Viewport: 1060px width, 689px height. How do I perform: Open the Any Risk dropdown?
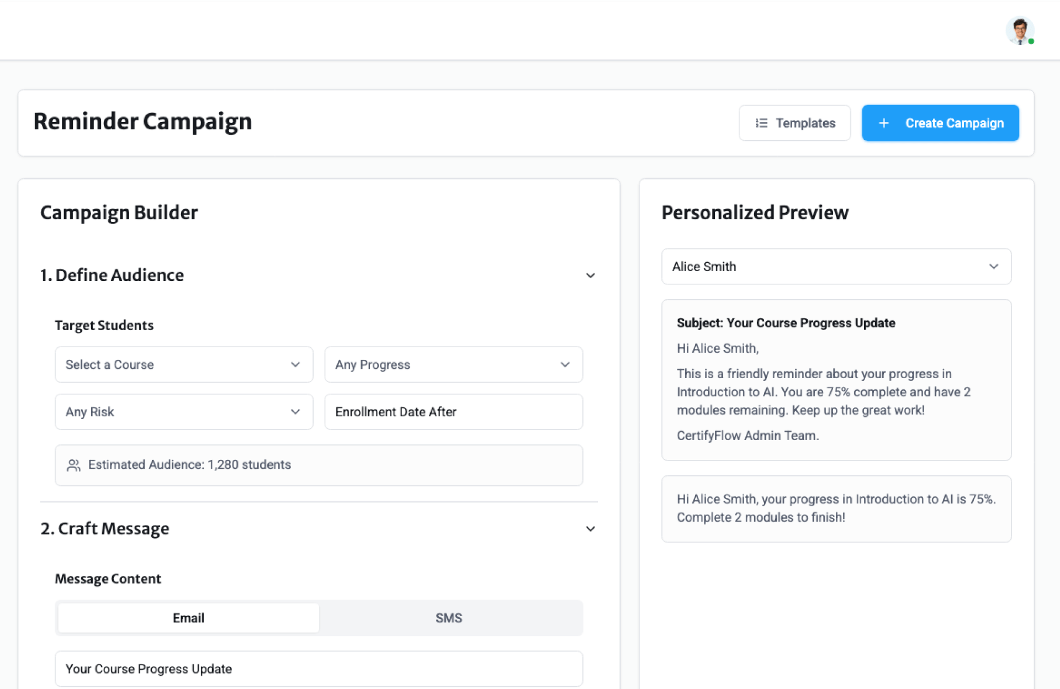click(184, 412)
